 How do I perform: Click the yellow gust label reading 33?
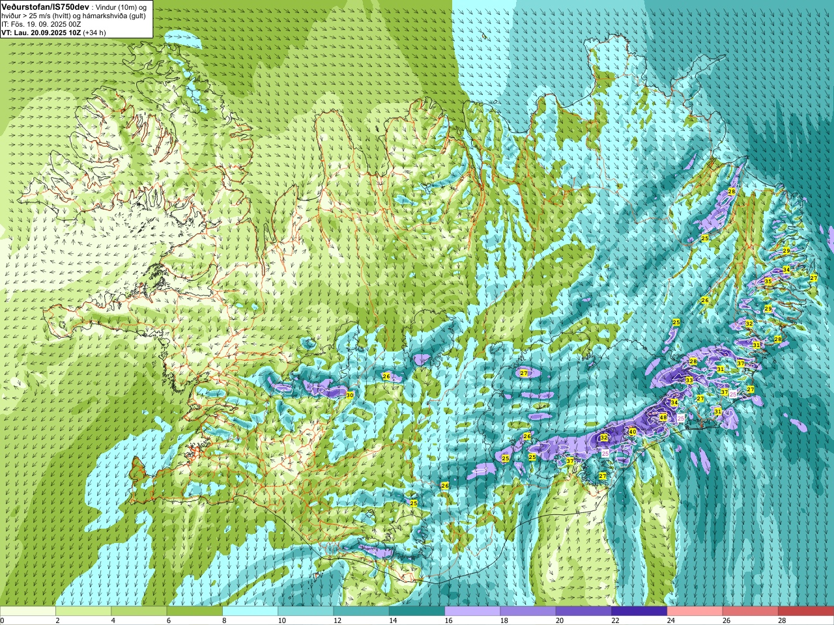(x=689, y=380)
